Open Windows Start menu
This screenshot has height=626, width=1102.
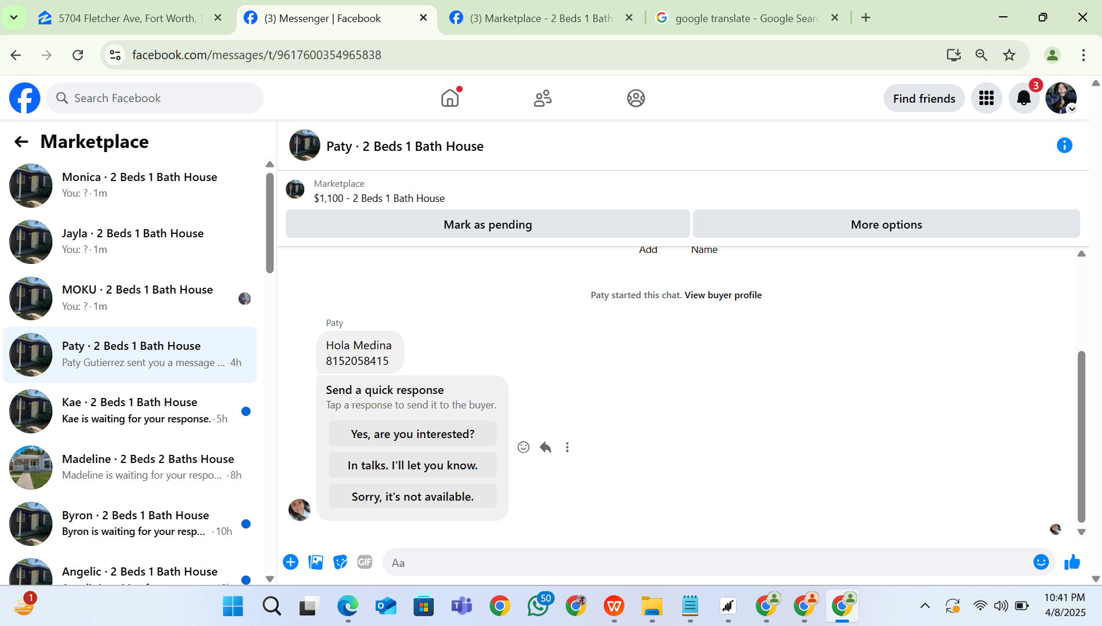(x=233, y=606)
